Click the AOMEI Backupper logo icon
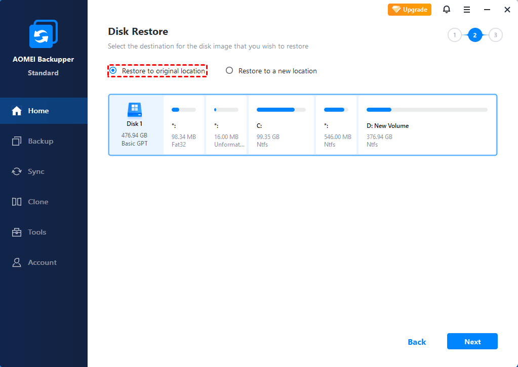 (43, 34)
